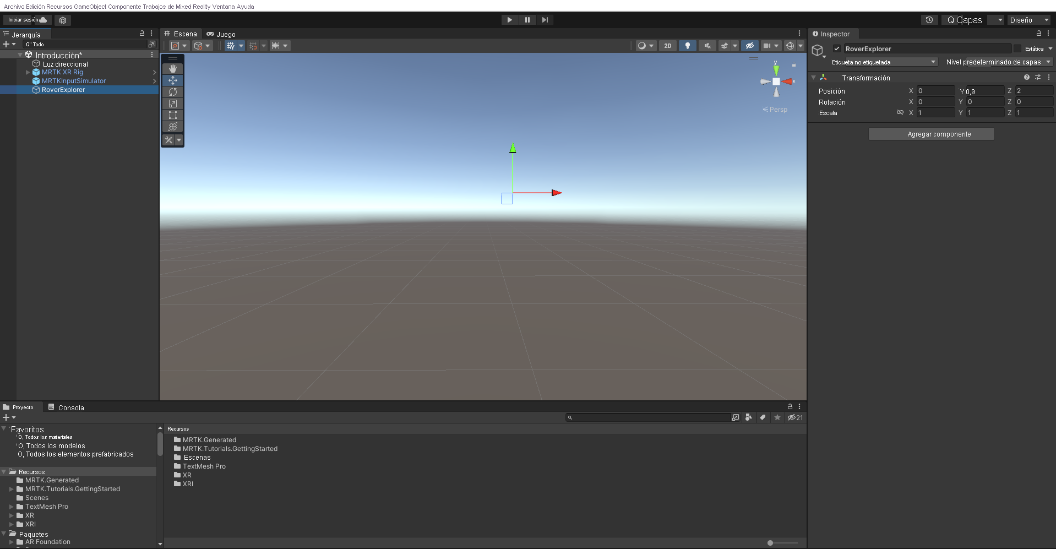Search by label in Project panel
Image resolution: width=1056 pixels, height=549 pixels.
(x=763, y=417)
